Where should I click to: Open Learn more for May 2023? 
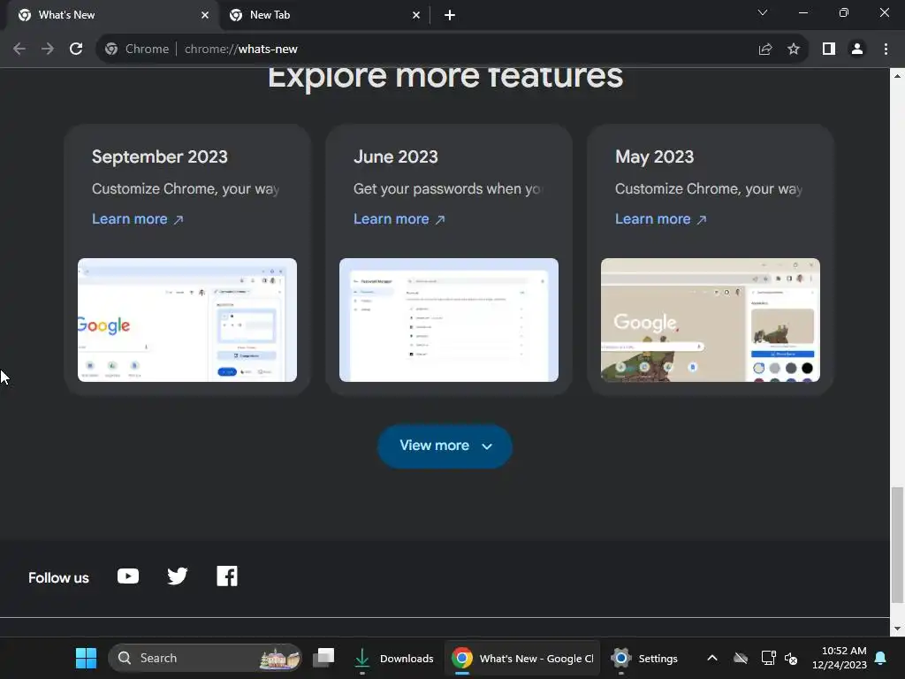pos(660,219)
